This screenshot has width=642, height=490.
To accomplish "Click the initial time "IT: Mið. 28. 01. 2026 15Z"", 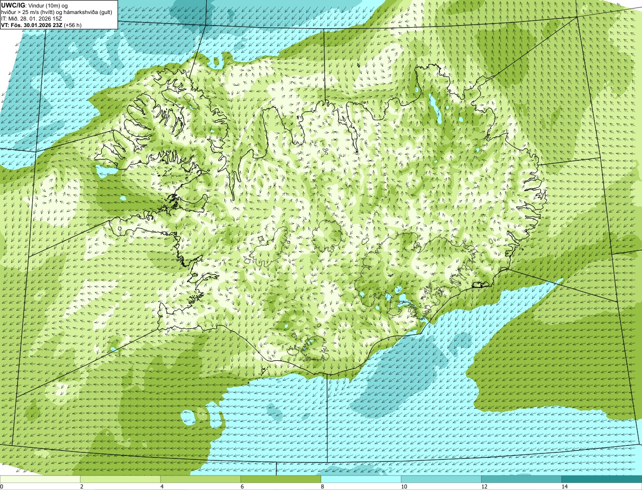I will 32,18.
